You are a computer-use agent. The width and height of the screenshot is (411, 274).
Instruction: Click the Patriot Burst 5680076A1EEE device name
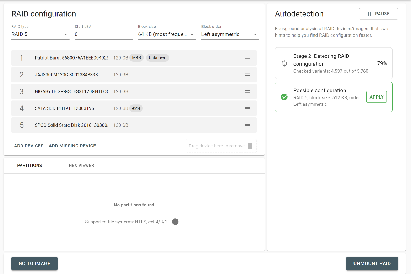click(x=71, y=58)
